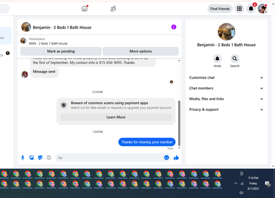Click the Marketplace label in listing bar

point(37,39)
